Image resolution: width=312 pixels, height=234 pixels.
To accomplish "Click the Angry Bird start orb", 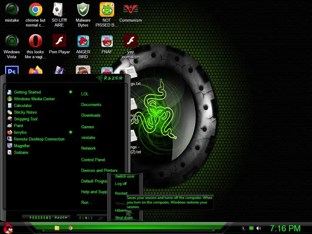I will click(8, 228).
